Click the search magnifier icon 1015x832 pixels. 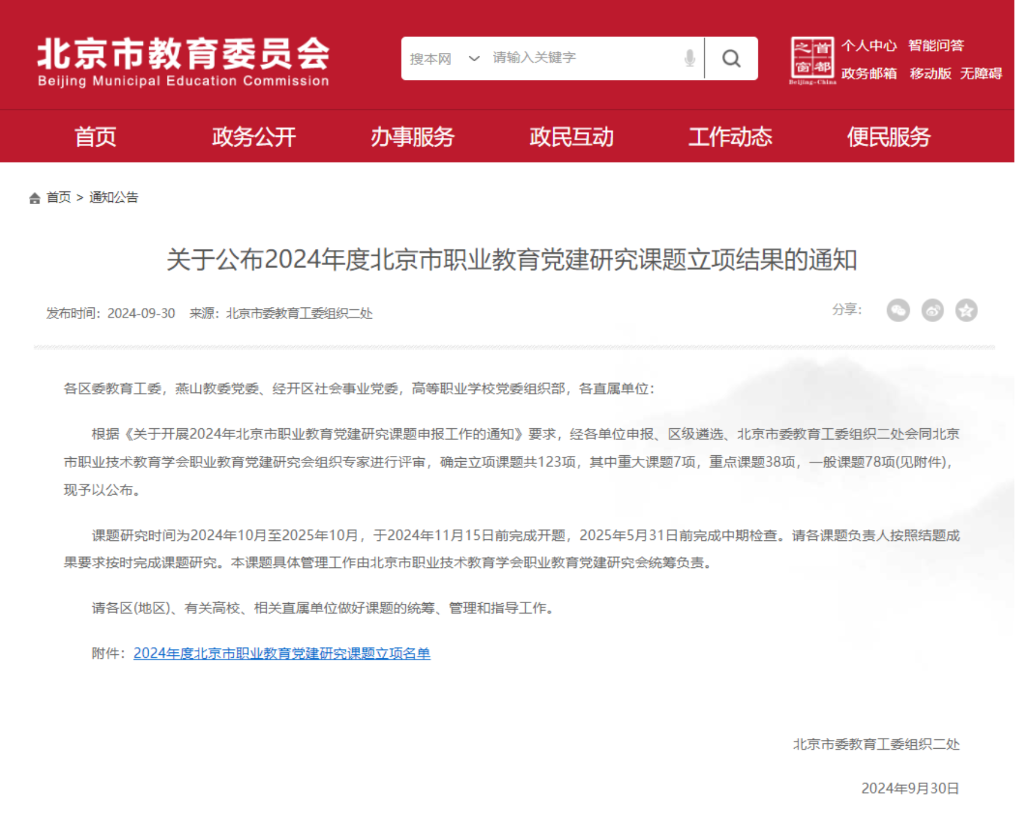pos(731,59)
